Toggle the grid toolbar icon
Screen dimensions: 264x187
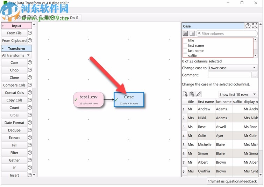pyautogui.click(x=47, y=17)
